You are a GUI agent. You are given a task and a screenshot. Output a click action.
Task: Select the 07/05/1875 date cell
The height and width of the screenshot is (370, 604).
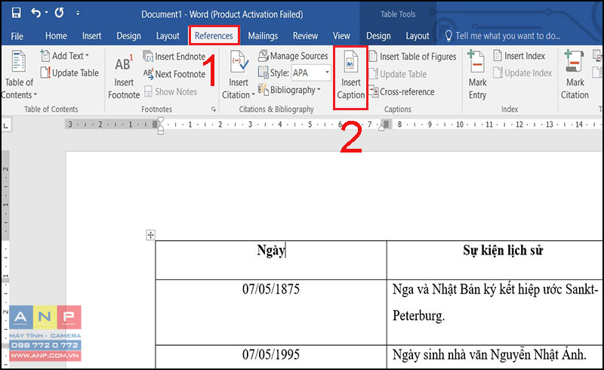click(271, 312)
